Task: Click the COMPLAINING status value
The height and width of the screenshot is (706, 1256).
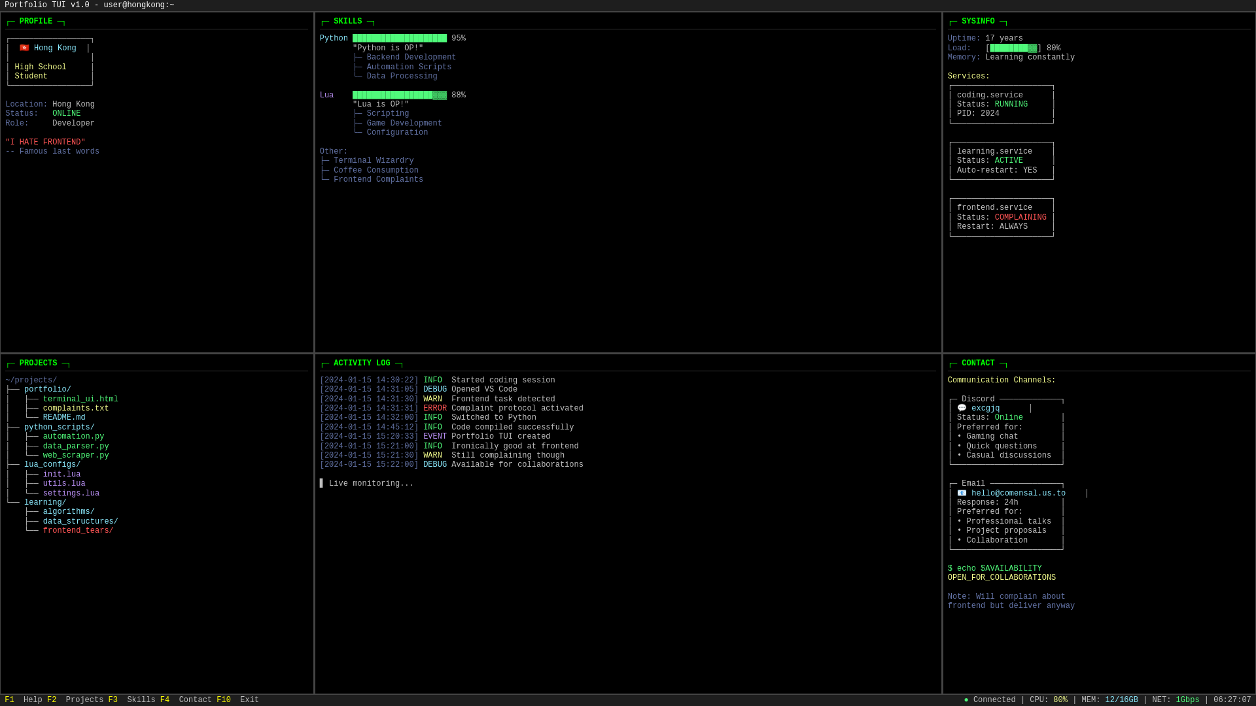Action: 1020,218
